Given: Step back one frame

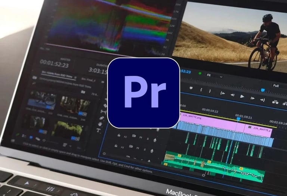Looking at the screenshot, I should click(232, 95).
